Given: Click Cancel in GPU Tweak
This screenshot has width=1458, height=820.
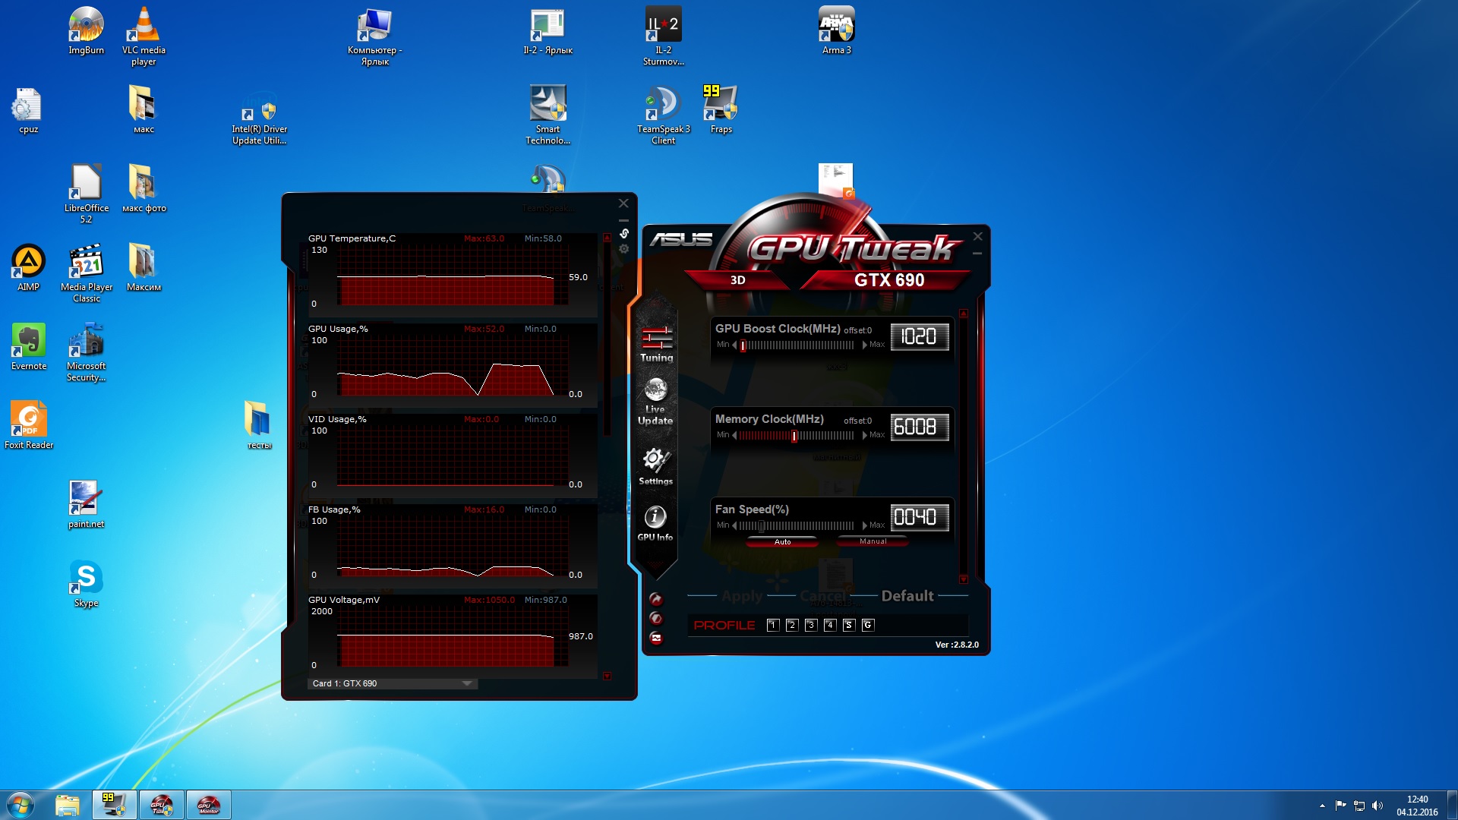Looking at the screenshot, I should 822,596.
